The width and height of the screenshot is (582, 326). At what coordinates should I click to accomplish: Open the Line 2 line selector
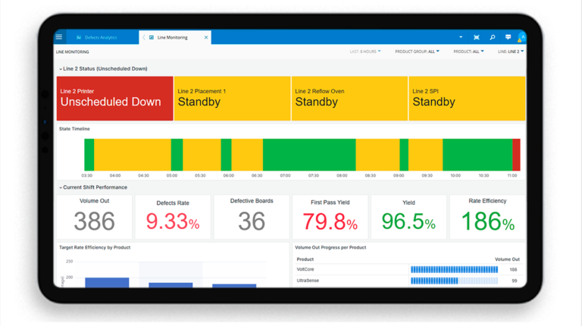pos(510,52)
